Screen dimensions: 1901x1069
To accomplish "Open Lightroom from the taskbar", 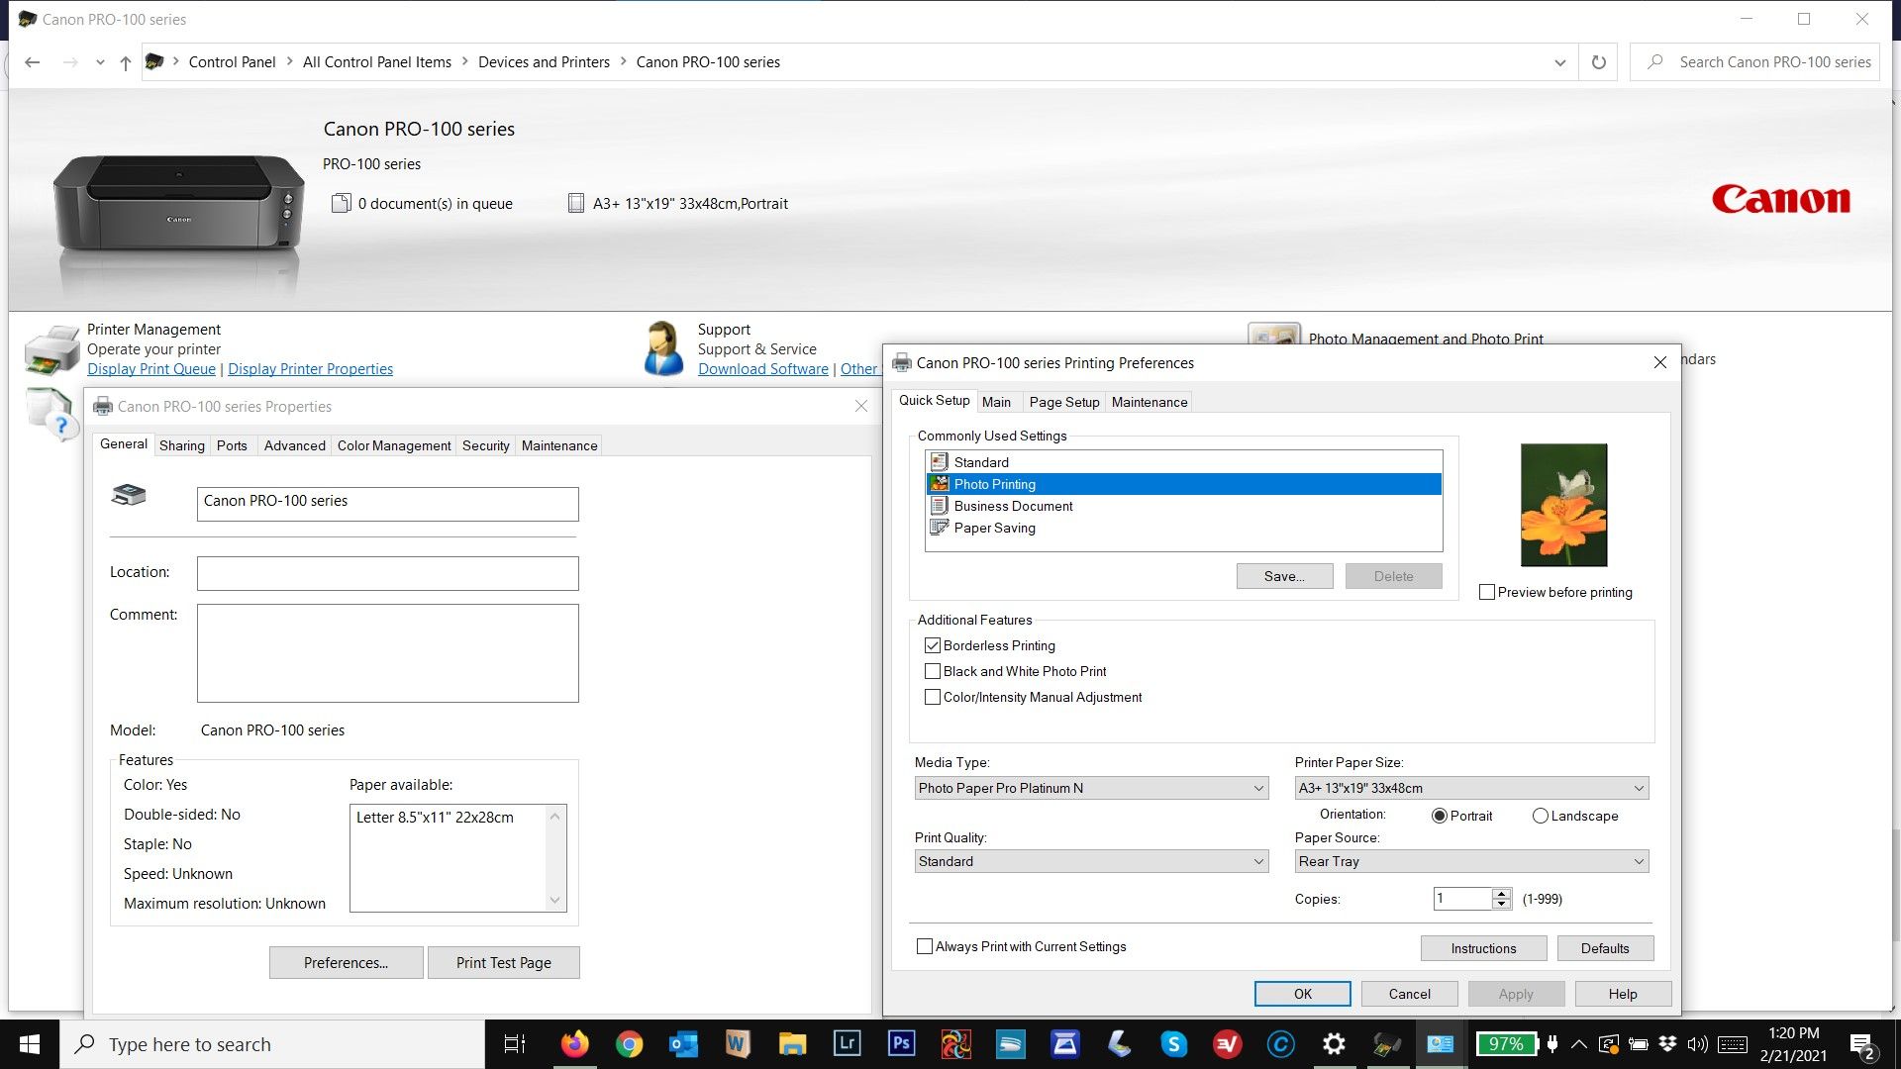I will pyautogui.click(x=848, y=1043).
